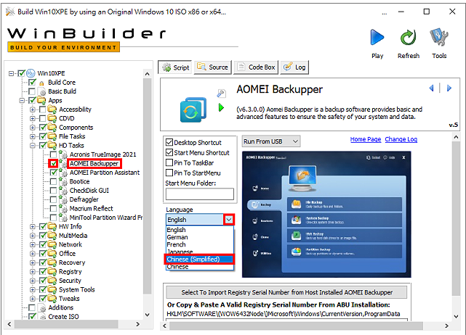Click the MultiMedia folder icon

click(x=52, y=236)
